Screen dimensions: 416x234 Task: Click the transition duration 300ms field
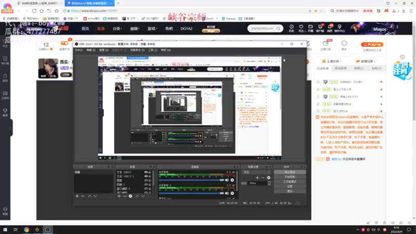[x=258, y=183]
